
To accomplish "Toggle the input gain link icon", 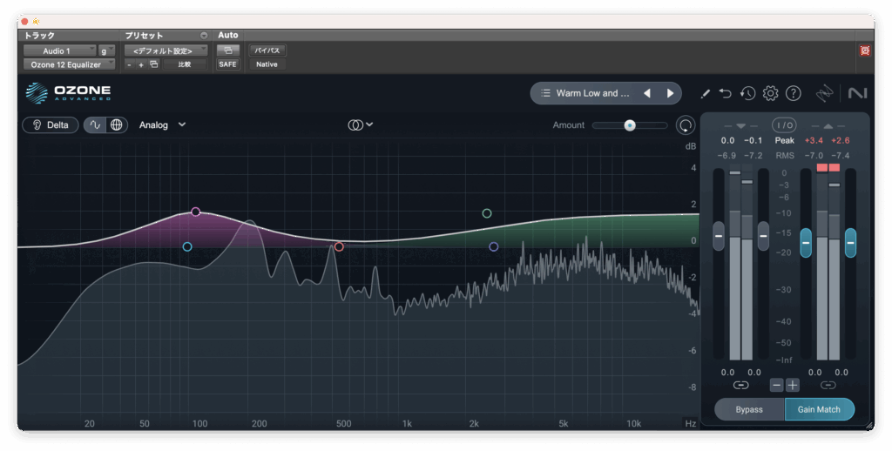I will click(x=740, y=385).
